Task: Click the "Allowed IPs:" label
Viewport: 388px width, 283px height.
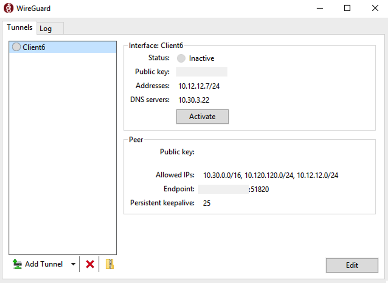Action: [175, 175]
